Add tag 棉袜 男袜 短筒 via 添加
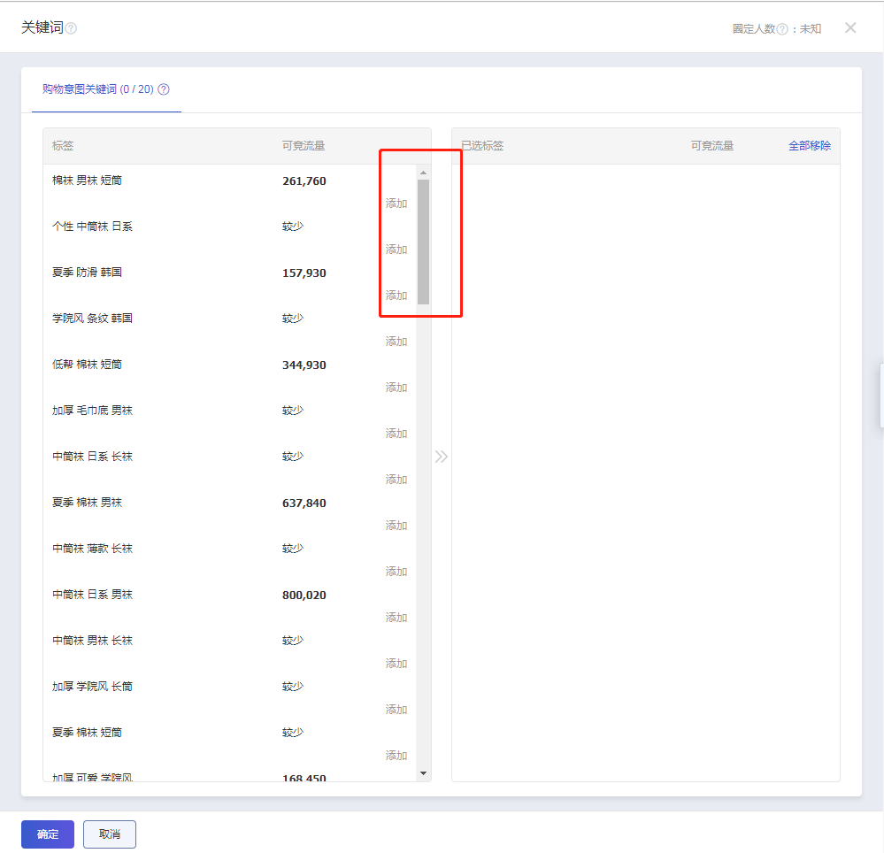The image size is (884, 853). (396, 204)
